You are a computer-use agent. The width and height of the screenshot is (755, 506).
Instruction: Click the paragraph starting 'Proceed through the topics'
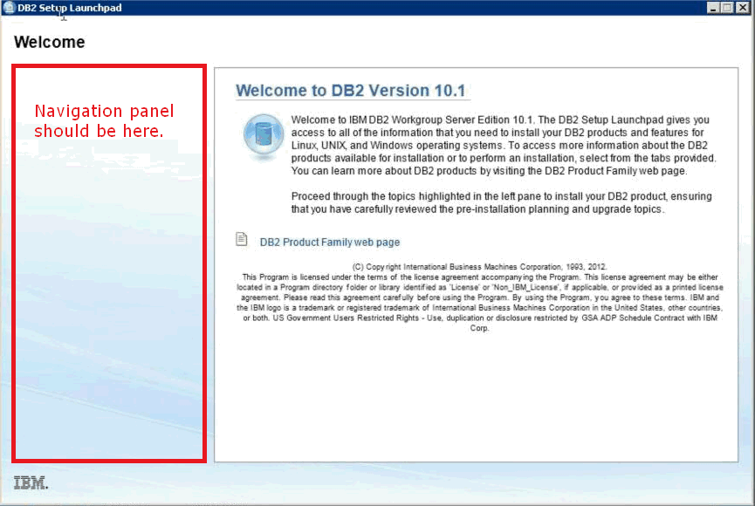[501, 202]
